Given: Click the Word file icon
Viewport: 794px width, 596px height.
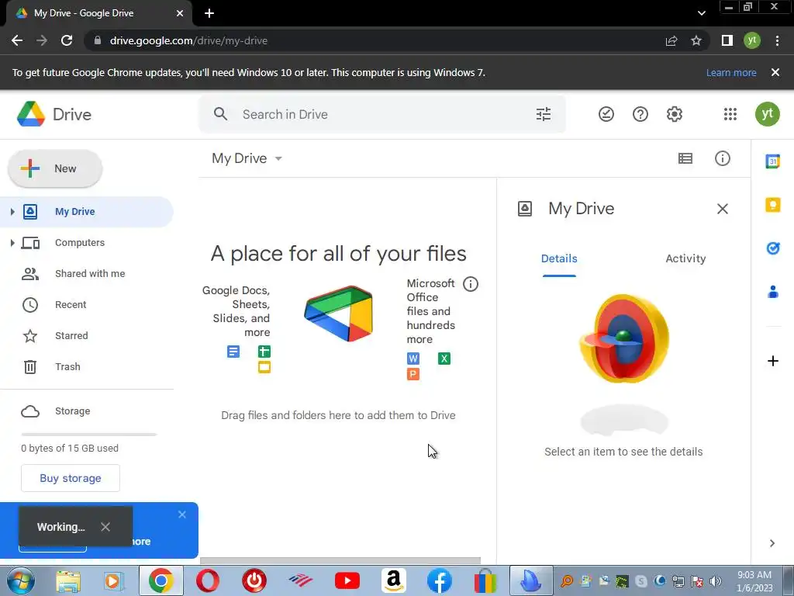Looking at the screenshot, I should point(413,359).
